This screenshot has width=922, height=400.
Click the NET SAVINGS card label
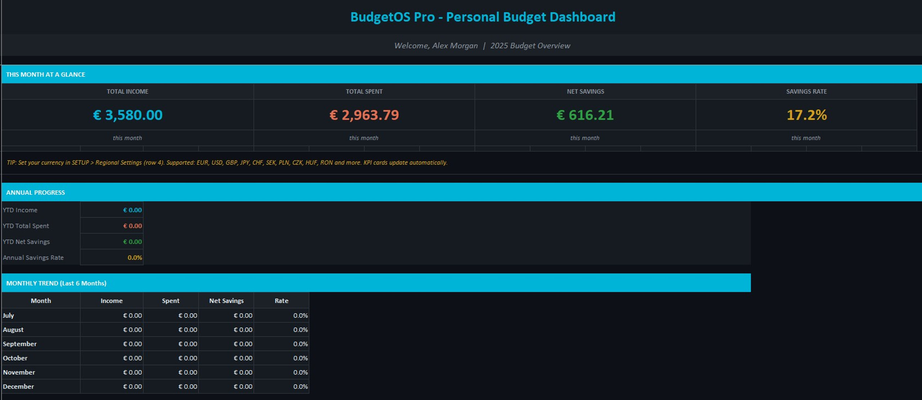[585, 91]
